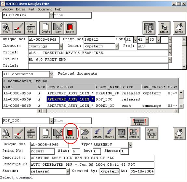Open the Struct. structure view icon

pyautogui.click(x=164, y=28)
